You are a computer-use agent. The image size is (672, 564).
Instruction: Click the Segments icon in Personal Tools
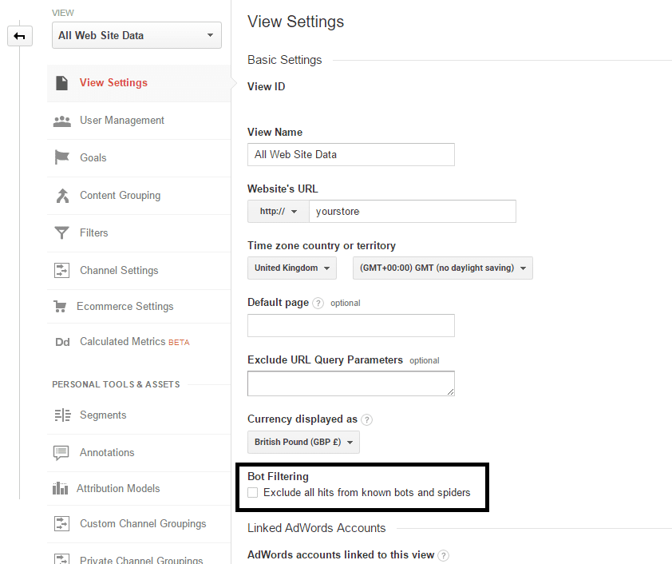pyautogui.click(x=62, y=415)
